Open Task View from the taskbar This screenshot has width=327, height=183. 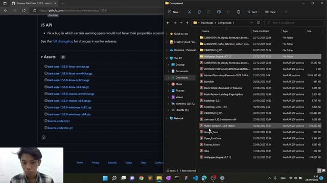point(123,178)
